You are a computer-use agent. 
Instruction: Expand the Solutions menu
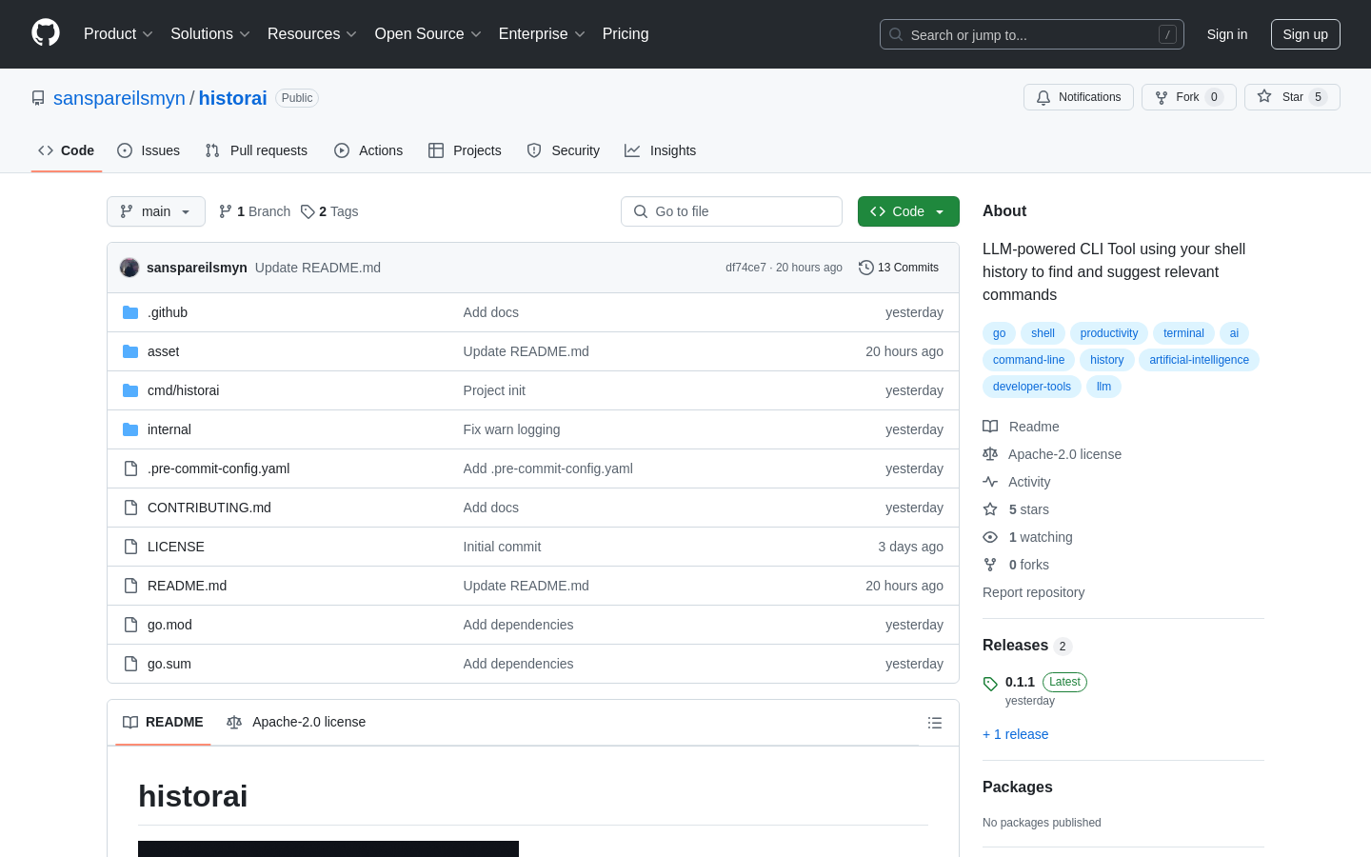[210, 33]
